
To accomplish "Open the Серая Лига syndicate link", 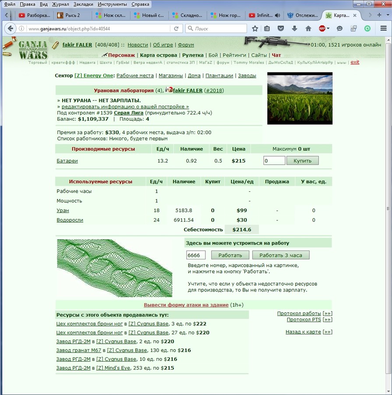I will click(128, 113).
